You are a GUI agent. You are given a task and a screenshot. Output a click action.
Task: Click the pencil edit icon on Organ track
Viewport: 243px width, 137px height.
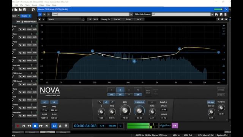pyautogui.click(x=20, y=29)
